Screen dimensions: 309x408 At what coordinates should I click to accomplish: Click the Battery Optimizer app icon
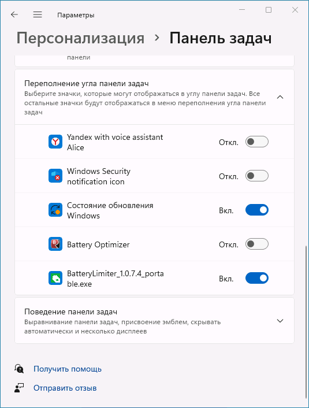point(55,244)
